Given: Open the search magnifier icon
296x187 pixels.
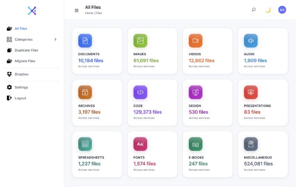Looking at the screenshot, I should (x=254, y=10).
